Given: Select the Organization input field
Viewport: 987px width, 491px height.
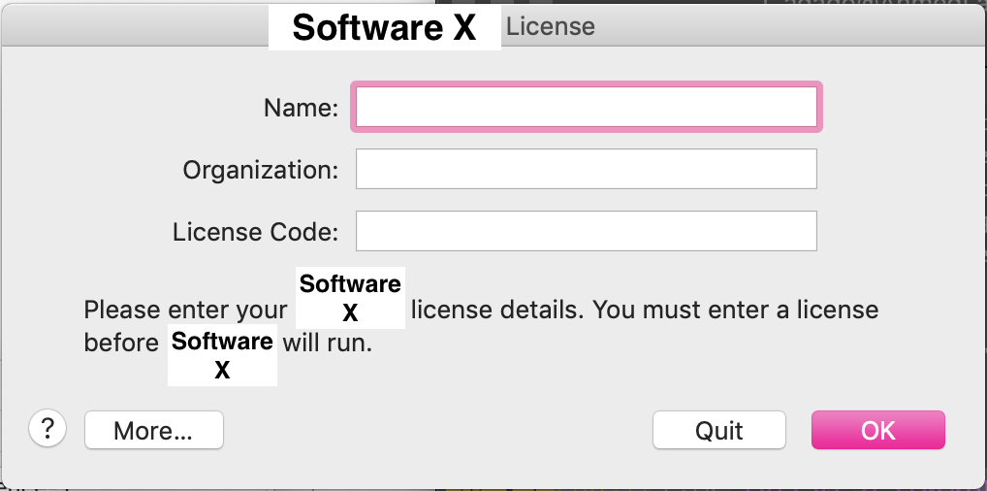Looking at the screenshot, I should (586, 169).
